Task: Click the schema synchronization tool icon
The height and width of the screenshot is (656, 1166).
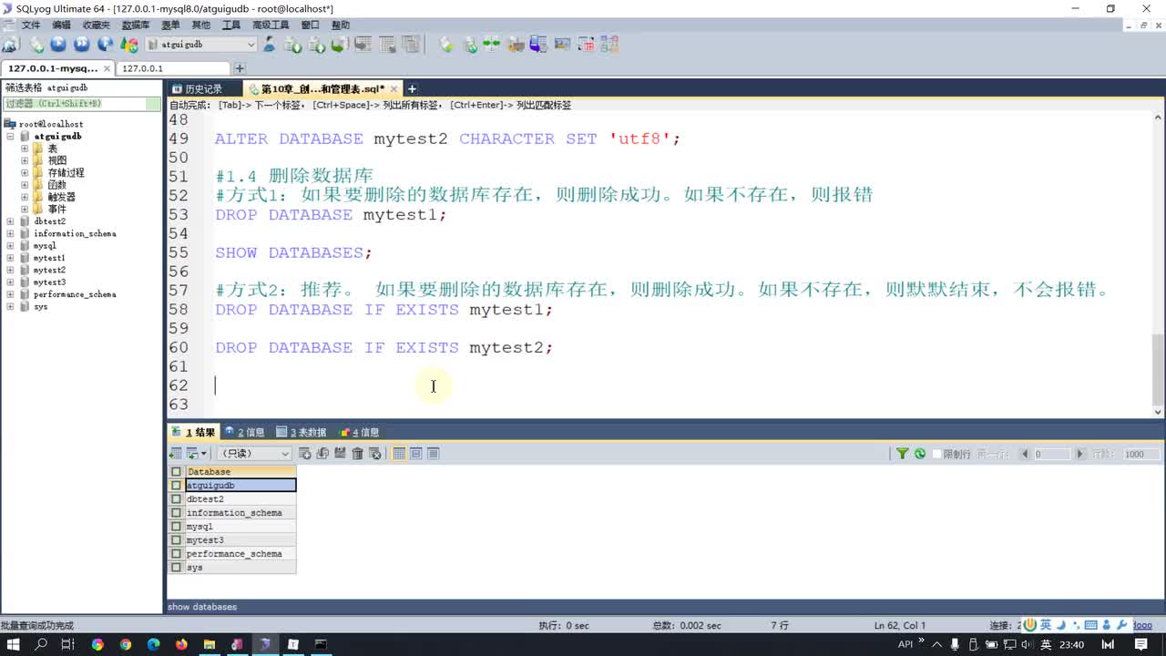Action: pyautogui.click(x=492, y=44)
